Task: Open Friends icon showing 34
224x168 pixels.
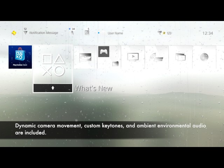Action: 72,31
